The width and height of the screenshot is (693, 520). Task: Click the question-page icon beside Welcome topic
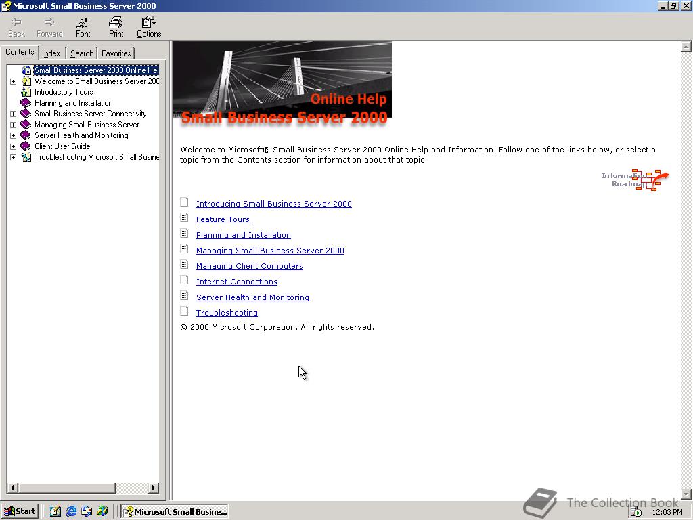(x=26, y=81)
